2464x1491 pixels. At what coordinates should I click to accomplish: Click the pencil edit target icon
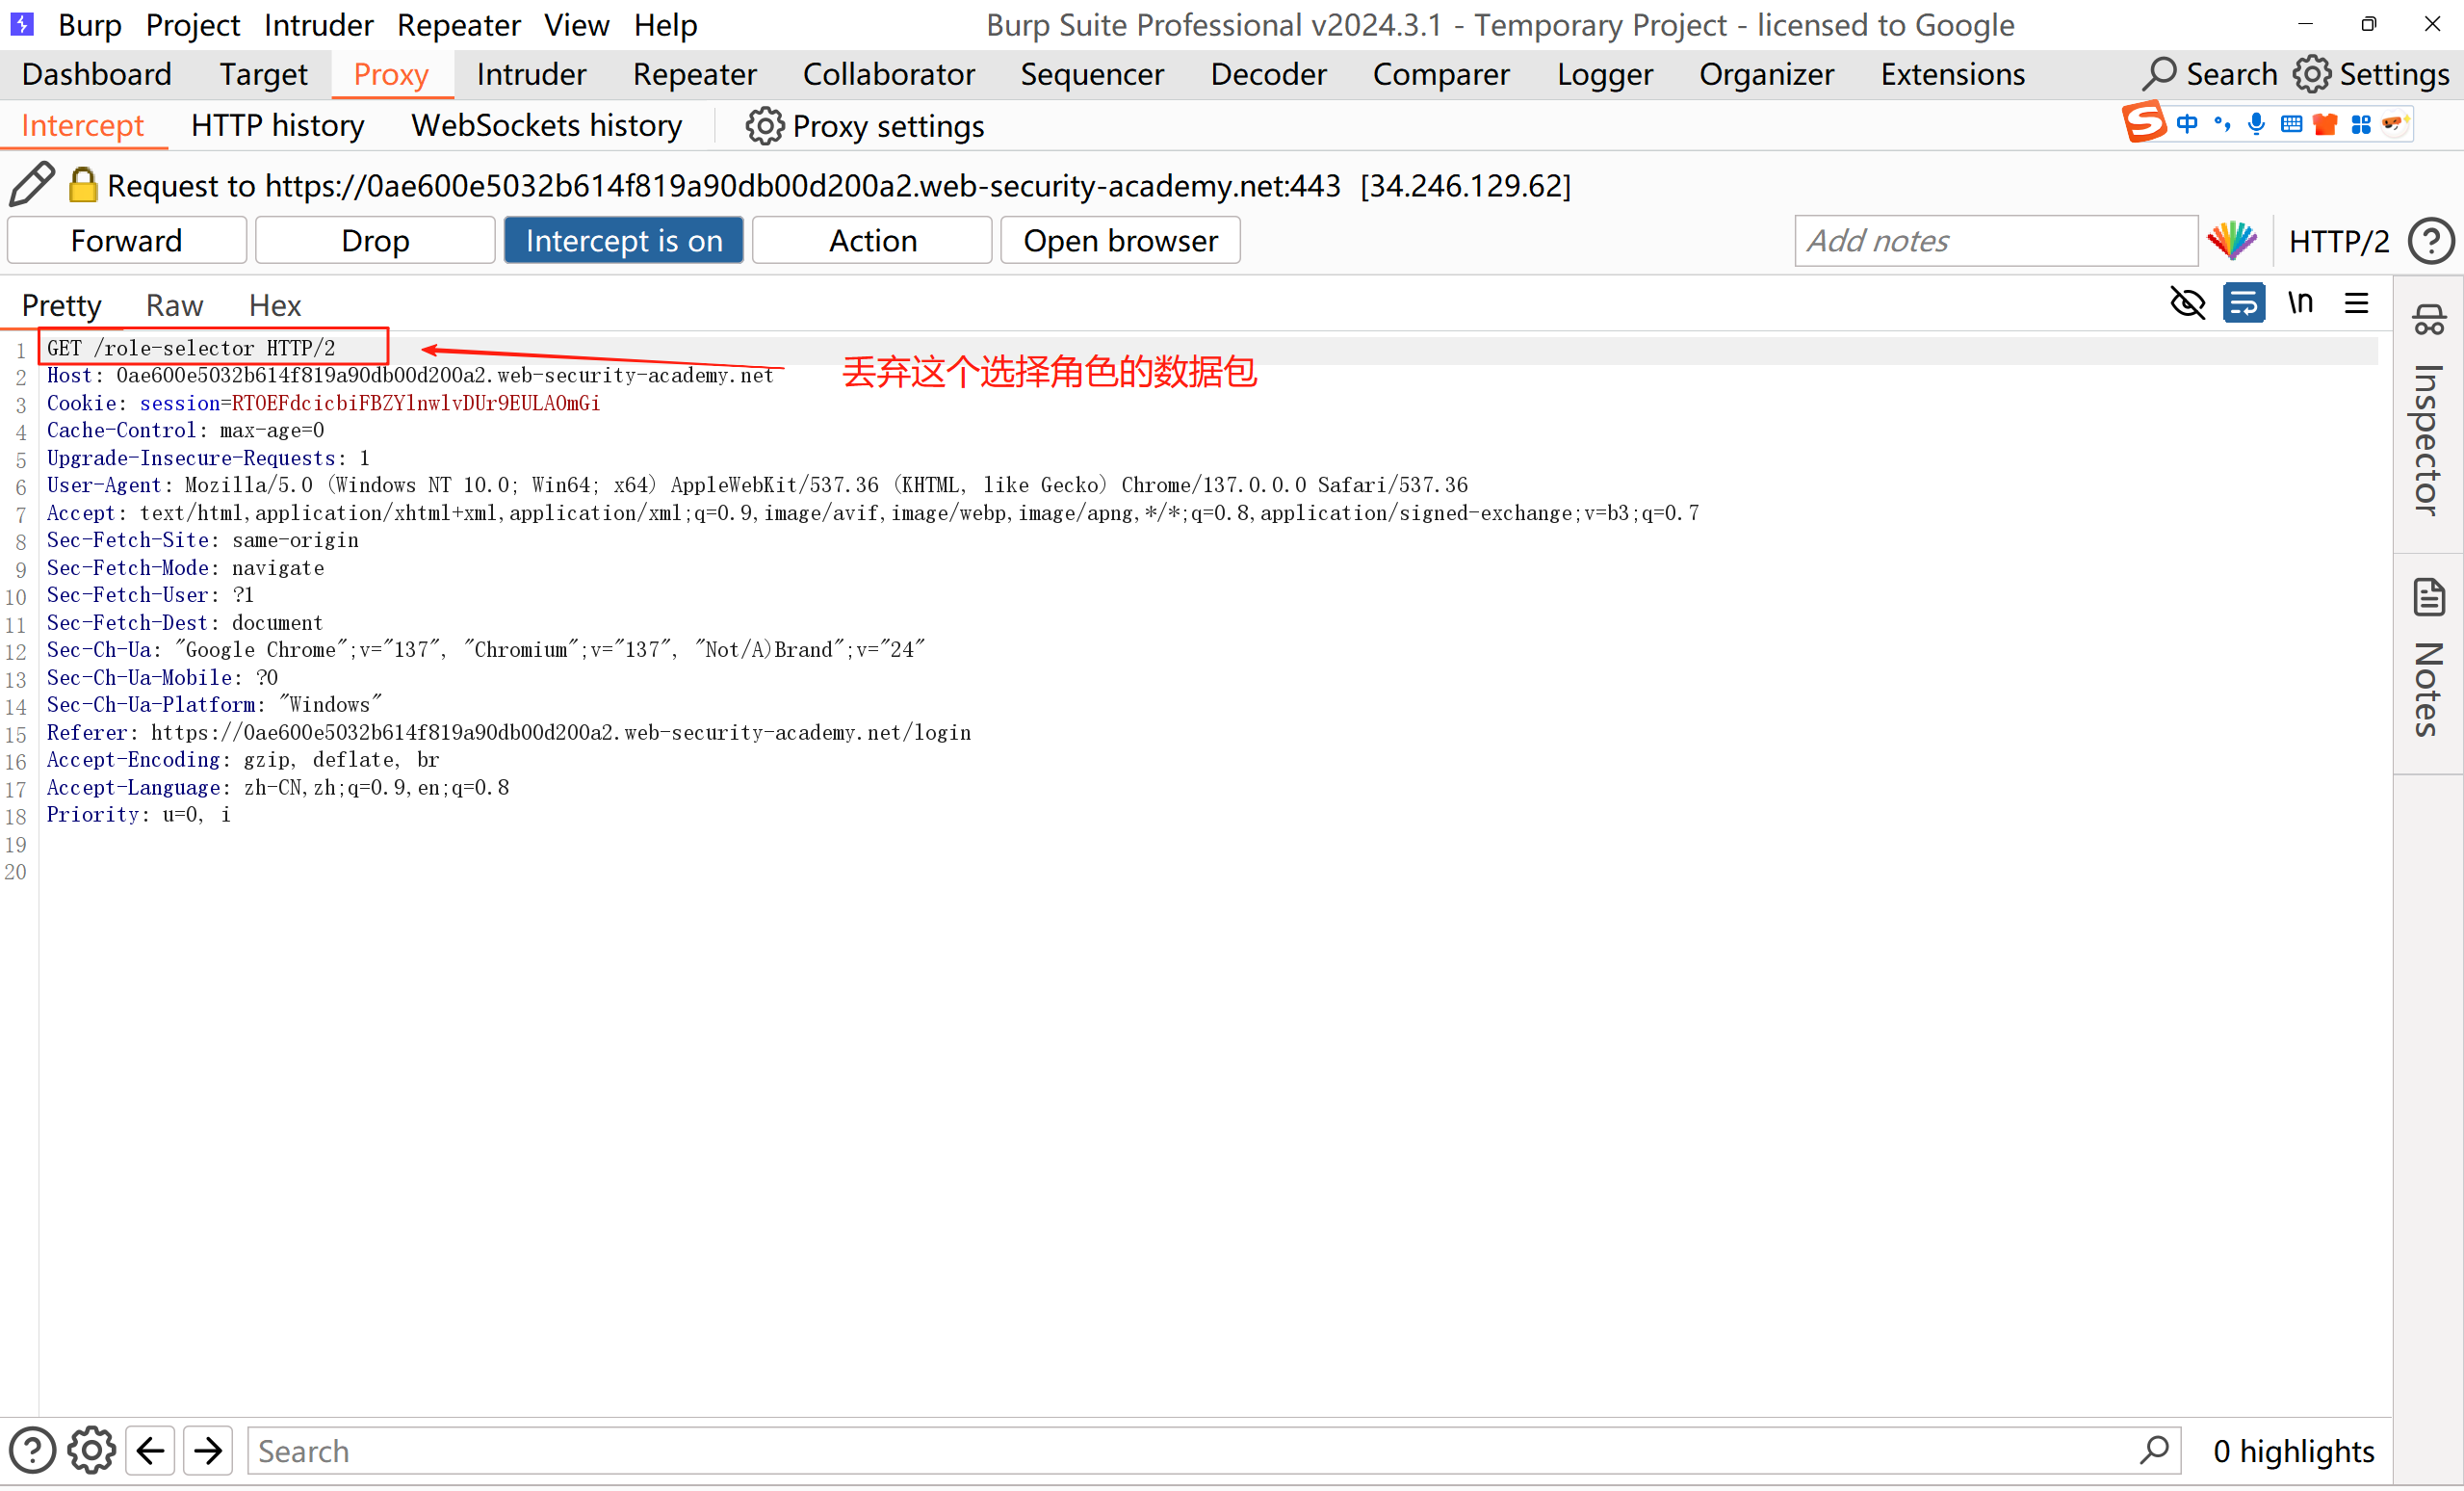coord(31,184)
